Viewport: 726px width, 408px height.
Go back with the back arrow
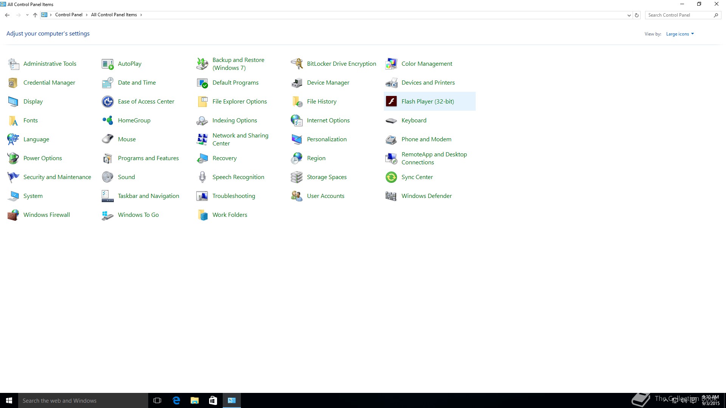pos(7,15)
